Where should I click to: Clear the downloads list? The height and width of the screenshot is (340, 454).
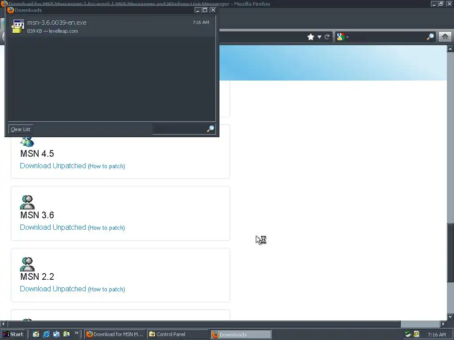click(20, 129)
